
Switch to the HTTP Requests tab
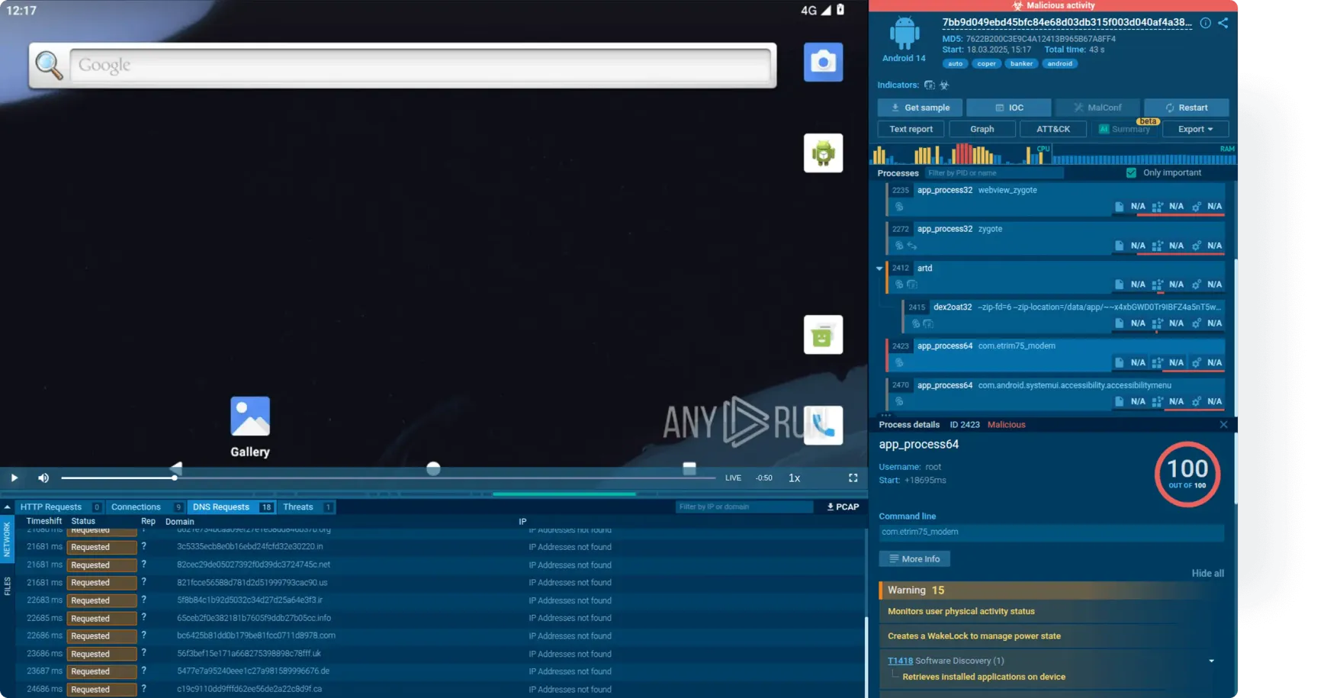(x=51, y=507)
